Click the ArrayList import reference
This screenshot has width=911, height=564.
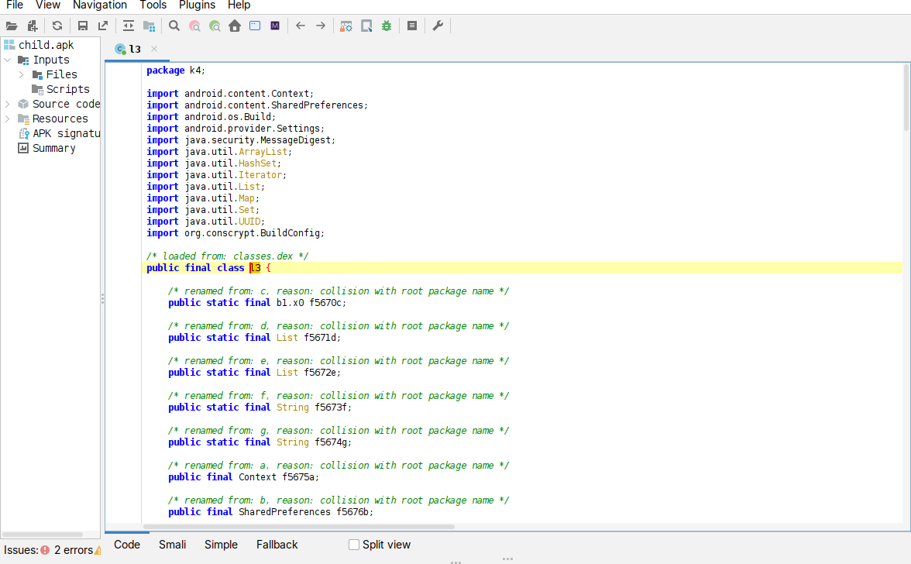[x=263, y=152]
